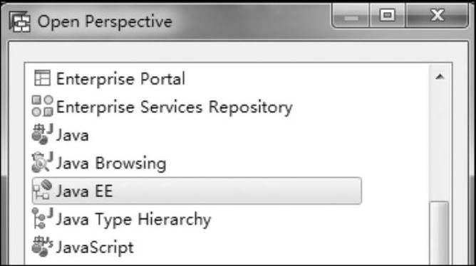Choose Java Type Hierarchy from list
The height and width of the screenshot is (266, 476).
pos(133,219)
